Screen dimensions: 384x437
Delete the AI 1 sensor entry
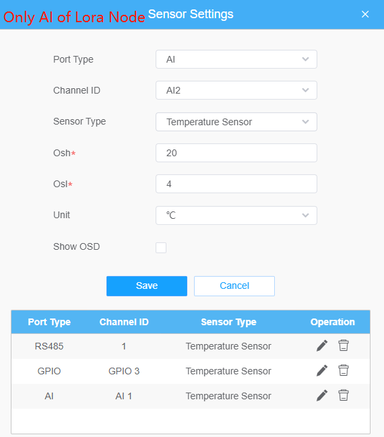tap(344, 395)
